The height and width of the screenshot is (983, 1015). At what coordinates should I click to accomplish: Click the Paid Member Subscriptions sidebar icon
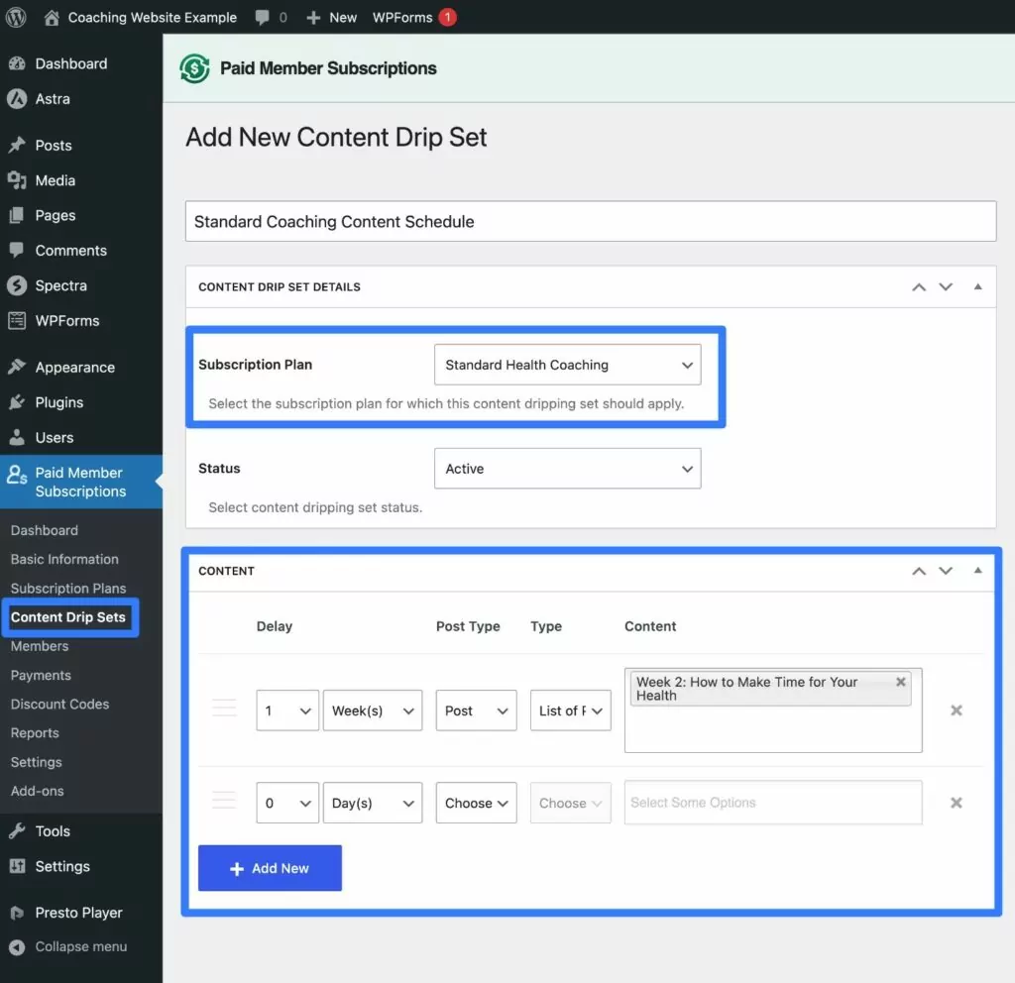(17, 476)
